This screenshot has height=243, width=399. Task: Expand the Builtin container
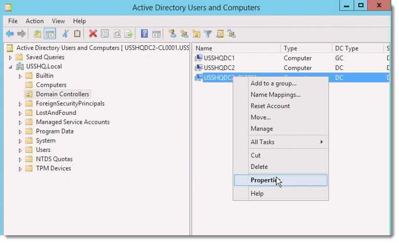point(20,76)
